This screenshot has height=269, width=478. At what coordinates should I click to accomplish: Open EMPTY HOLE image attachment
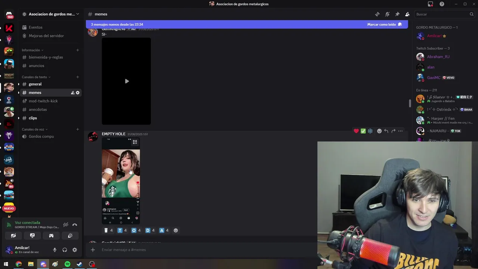click(121, 180)
